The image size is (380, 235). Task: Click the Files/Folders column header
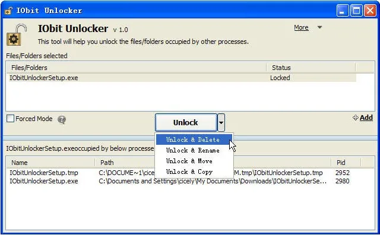[137, 68]
